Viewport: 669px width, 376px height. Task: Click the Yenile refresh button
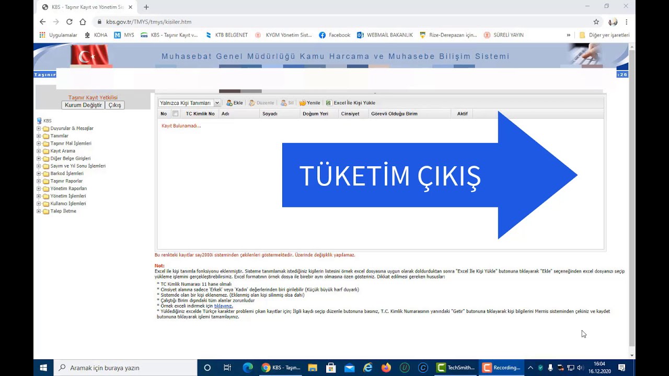(309, 103)
